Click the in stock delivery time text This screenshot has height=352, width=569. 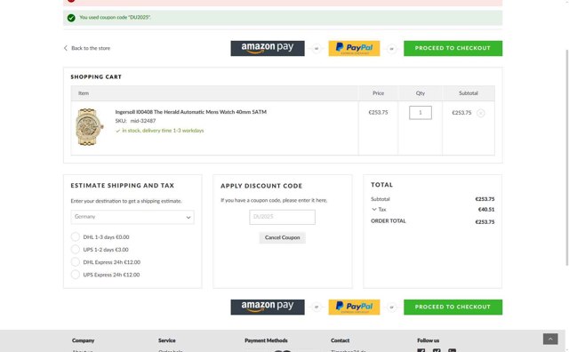(163, 131)
